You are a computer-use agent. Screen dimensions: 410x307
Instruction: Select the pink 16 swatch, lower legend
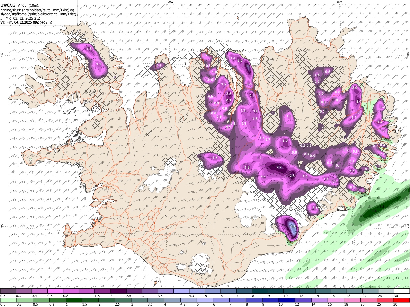point(336,300)
